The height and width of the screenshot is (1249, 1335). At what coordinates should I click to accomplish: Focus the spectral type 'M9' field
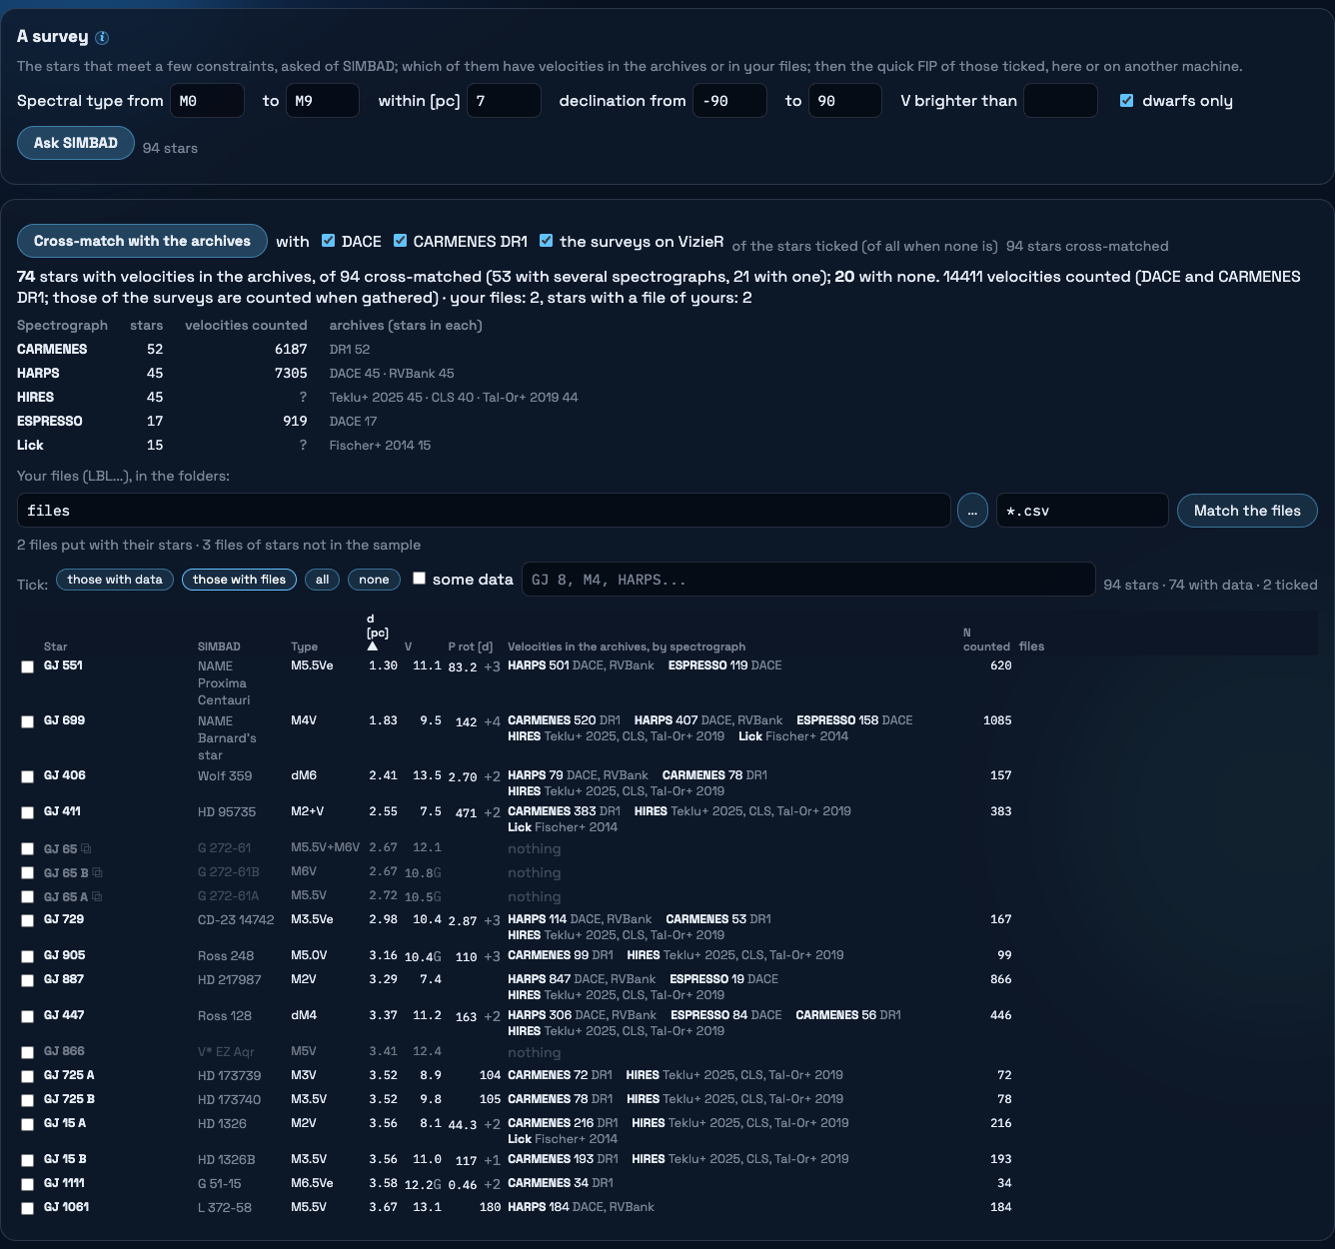pyautogui.click(x=322, y=101)
